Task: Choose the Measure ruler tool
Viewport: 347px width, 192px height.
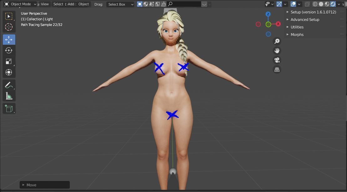Action: click(x=9, y=96)
